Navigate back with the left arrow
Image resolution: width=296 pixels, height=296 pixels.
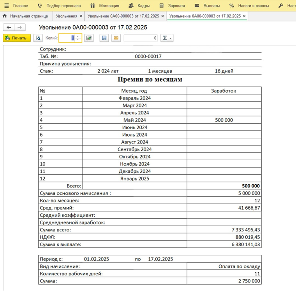[x=9, y=27]
